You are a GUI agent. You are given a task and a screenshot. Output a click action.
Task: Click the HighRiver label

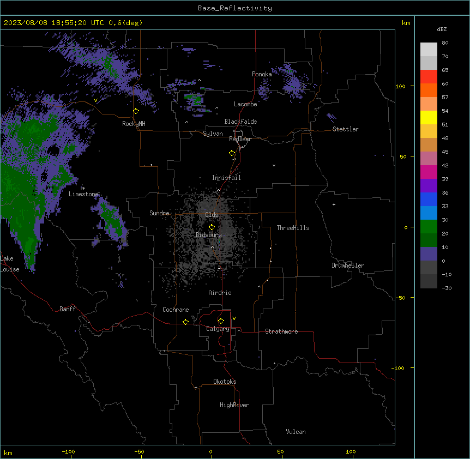click(234, 405)
